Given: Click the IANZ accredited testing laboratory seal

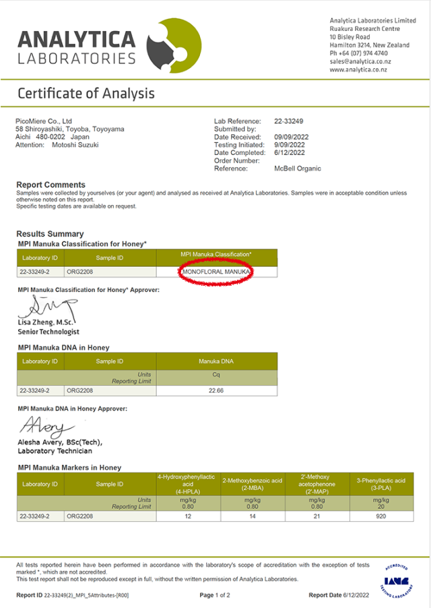Looking at the screenshot, I should point(397,581).
